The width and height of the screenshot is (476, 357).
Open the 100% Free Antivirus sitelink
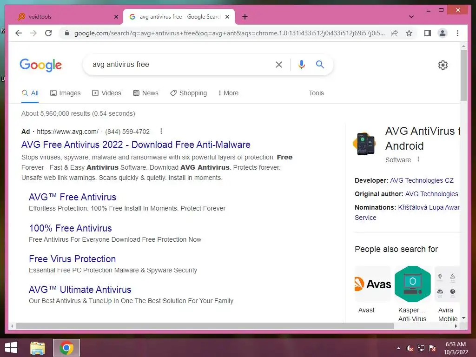(x=71, y=228)
